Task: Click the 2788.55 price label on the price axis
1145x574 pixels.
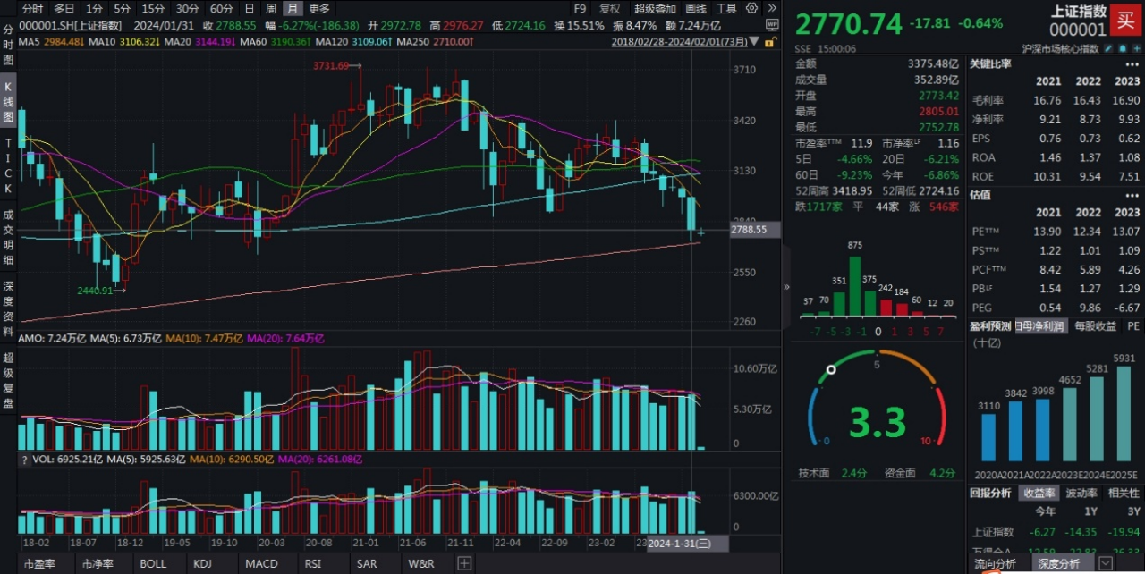Action: point(755,230)
